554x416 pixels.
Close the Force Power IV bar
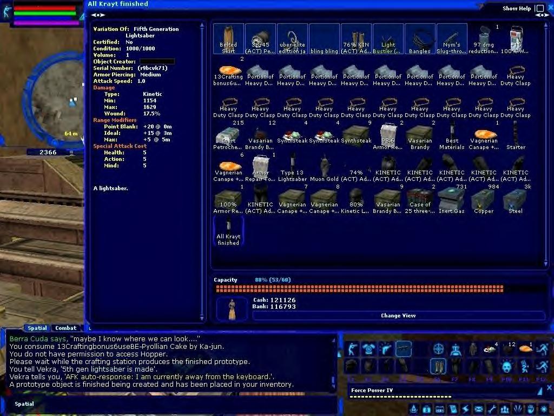click(x=549, y=388)
